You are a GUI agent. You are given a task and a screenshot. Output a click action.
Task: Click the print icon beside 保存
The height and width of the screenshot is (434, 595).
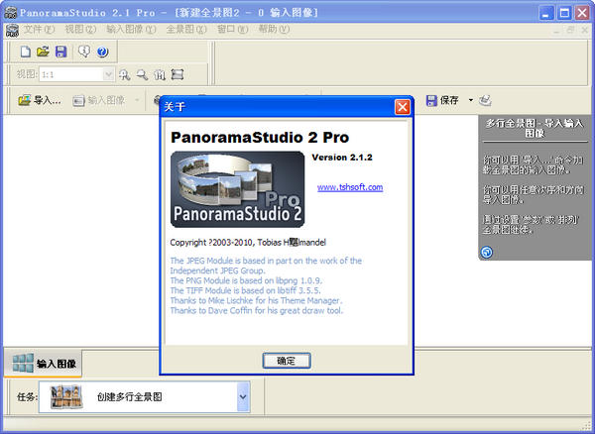coord(485,100)
